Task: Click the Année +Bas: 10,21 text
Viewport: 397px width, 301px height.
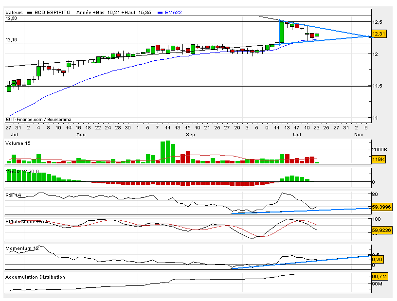Action: (98, 13)
